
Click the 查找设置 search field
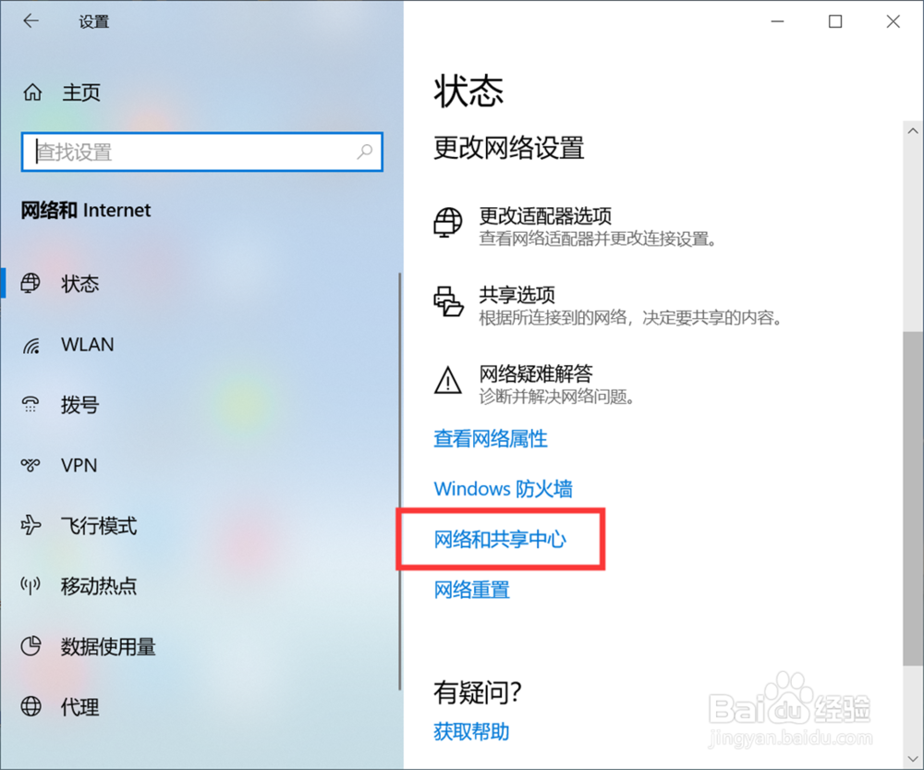click(x=202, y=153)
